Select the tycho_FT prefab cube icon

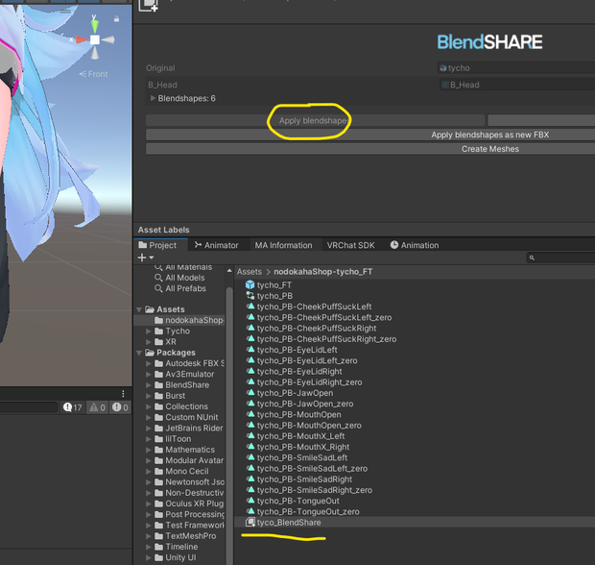coord(250,284)
